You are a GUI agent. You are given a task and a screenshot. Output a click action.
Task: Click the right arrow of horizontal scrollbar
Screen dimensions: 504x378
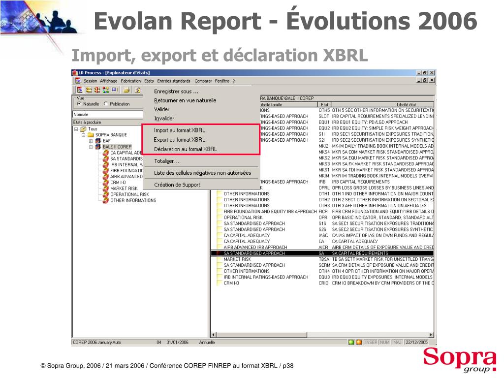(431, 335)
